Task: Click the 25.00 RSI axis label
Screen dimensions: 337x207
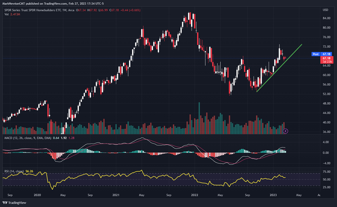Action: coord(327,187)
